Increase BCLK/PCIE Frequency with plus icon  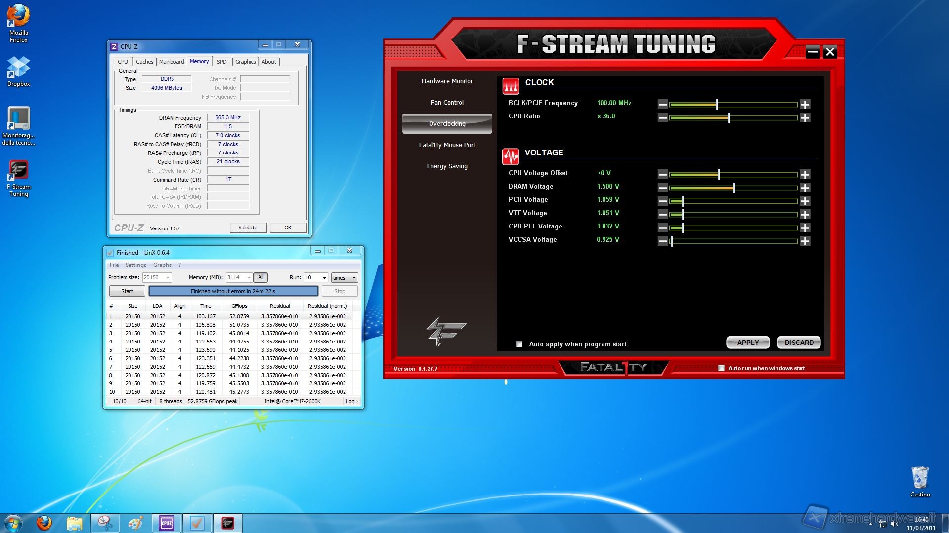click(805, 104)
